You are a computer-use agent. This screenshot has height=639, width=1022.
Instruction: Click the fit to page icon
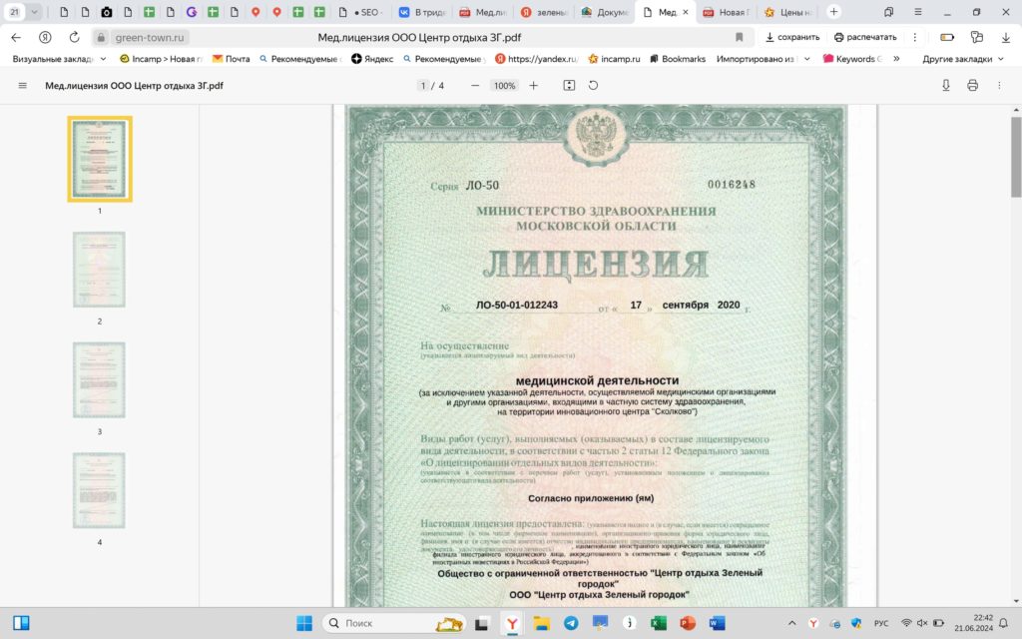(569, 86)
